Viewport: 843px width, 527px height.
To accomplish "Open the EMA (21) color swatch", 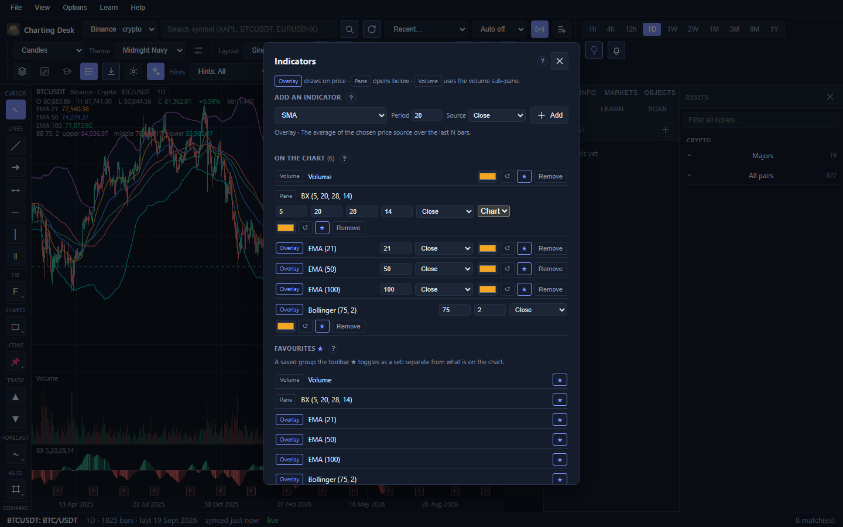I will tap(488, 248).
